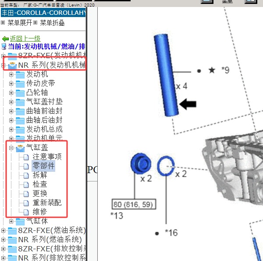Image resolution: width=263 pixels, height=261 pixels.
Task: Expand the NR 系列(燃油系统) node
Action: tap(3, 240)
